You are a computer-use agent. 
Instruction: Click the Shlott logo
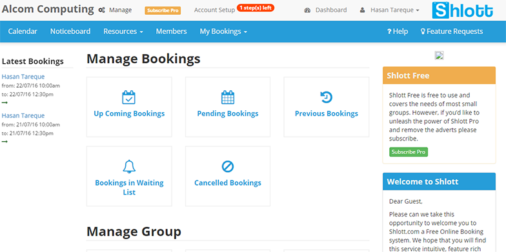(462, 10)
